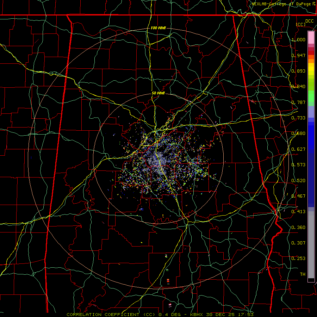
Task: Click the 50 NMI range ring label
Action: click(x=158, y=93)
